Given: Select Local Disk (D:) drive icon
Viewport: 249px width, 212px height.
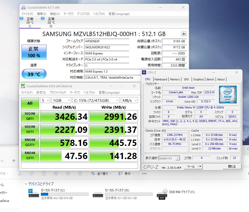Looking at the screenshot, I should tap(98, 195).
